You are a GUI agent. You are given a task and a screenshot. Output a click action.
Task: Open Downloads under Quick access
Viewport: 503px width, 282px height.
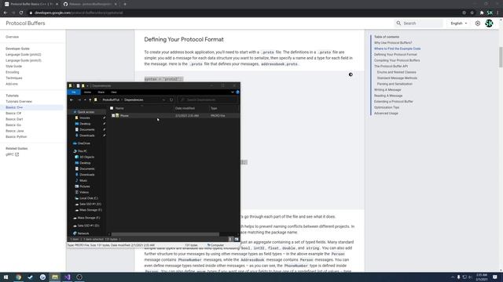pyautogui.click(x=86, y=136)
